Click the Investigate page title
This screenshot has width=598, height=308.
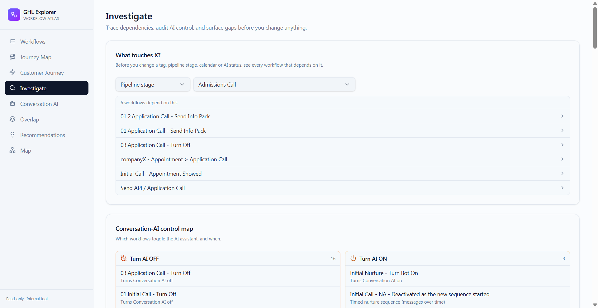[x=129, y=16]
